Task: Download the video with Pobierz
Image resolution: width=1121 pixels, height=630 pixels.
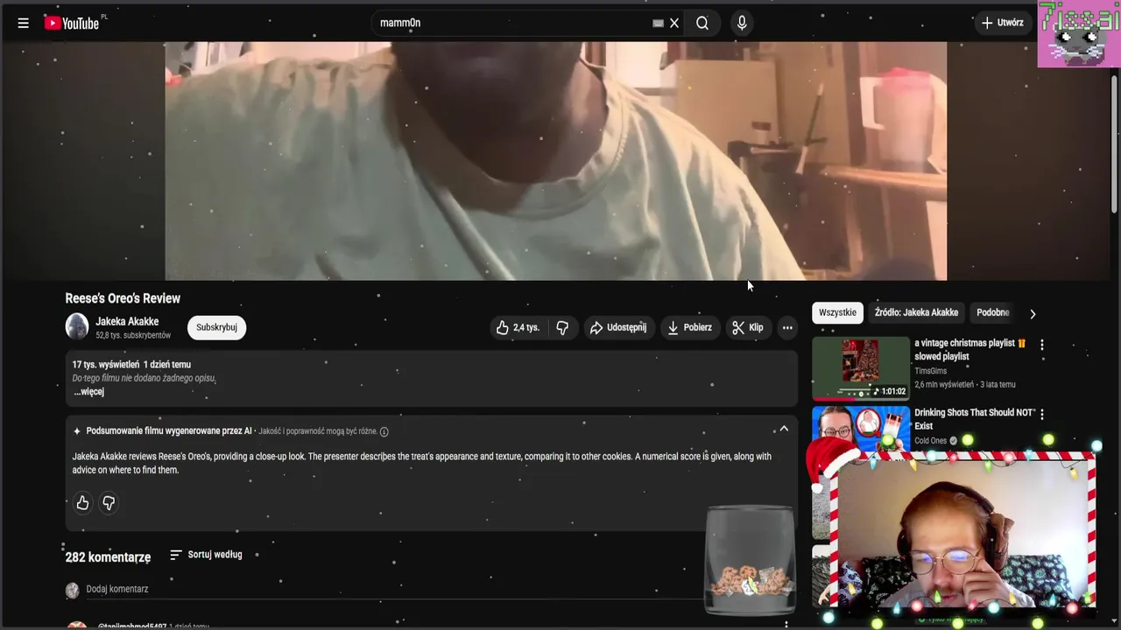Action: 689,327
